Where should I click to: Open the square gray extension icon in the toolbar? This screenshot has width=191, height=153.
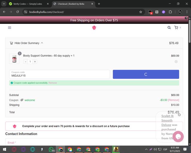click(157, 12)
